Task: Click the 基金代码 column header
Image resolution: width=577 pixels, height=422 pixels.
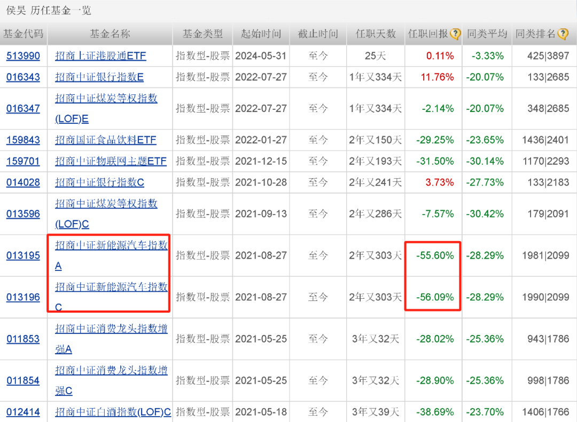Action: pyautogui.click(x=23, y=34)
